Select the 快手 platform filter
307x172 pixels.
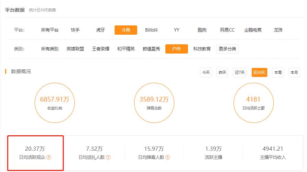click(x=75, y=30)
